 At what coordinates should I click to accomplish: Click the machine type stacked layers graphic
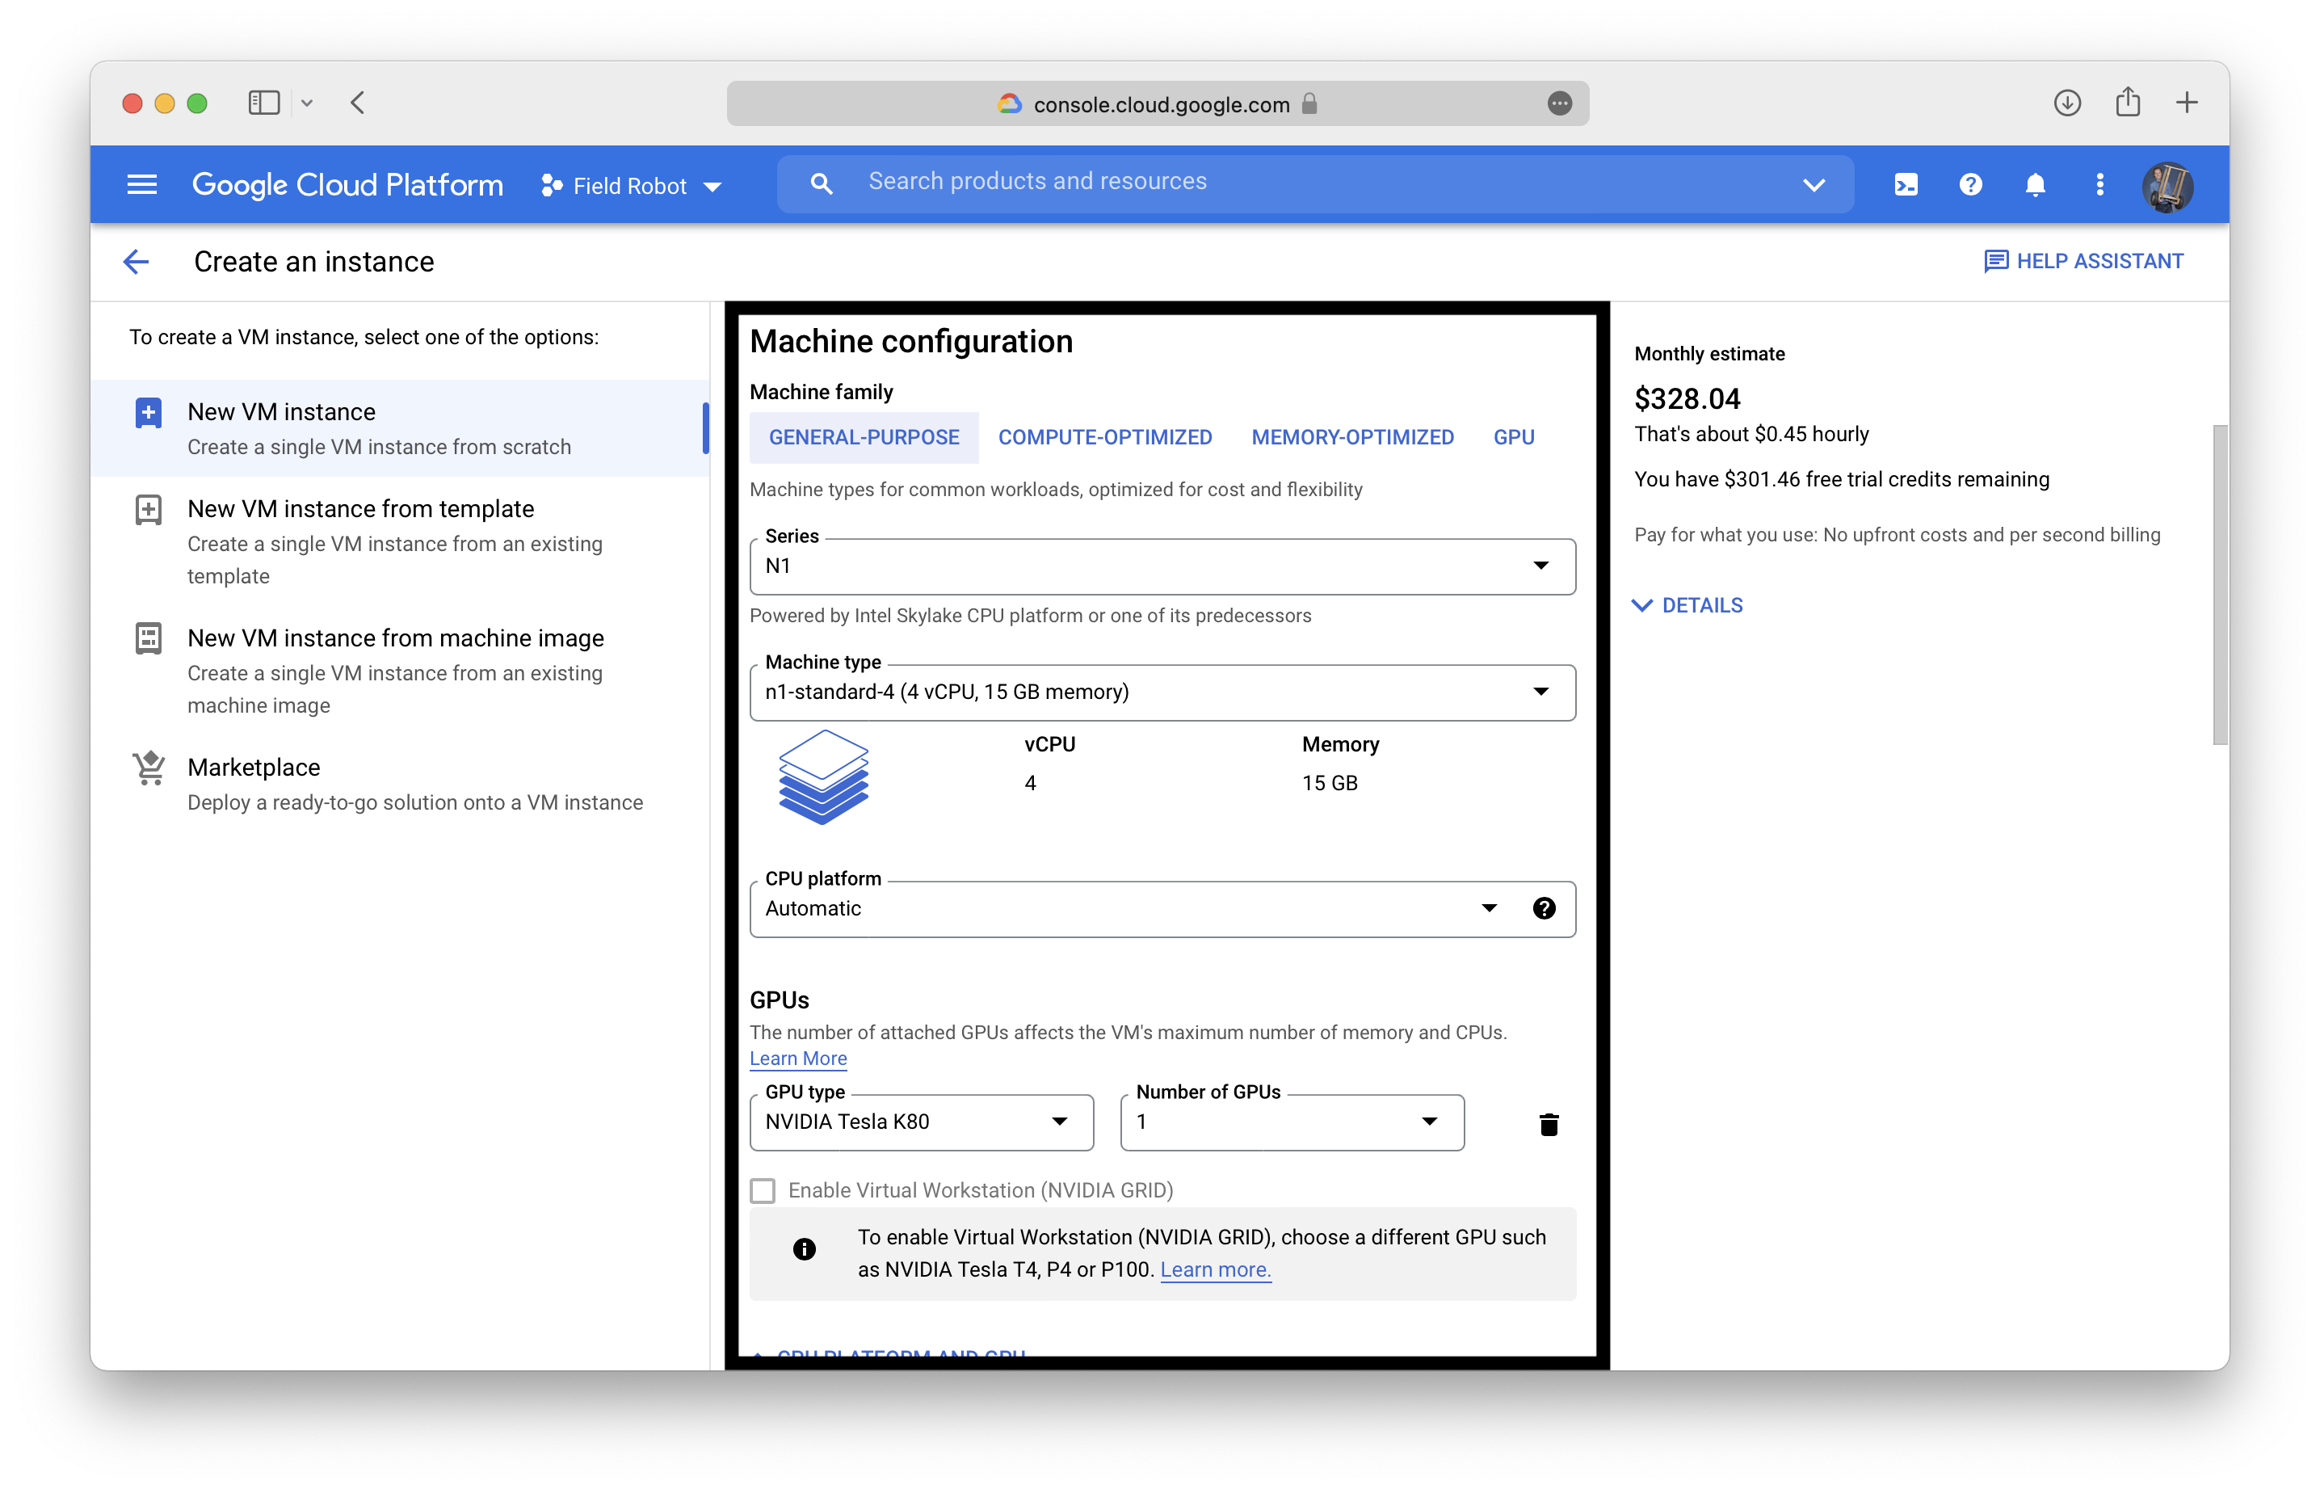click(823, 777)
